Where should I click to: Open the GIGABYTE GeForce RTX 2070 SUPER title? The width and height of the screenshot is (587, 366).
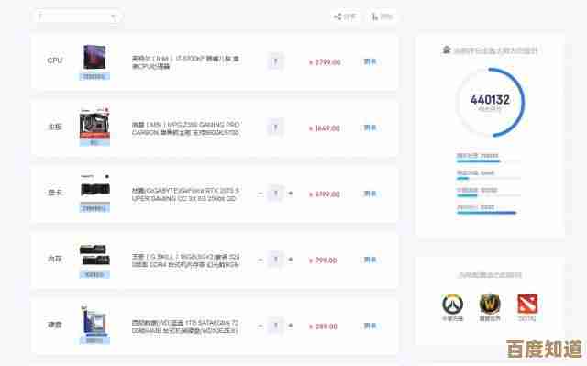(185, 194)
